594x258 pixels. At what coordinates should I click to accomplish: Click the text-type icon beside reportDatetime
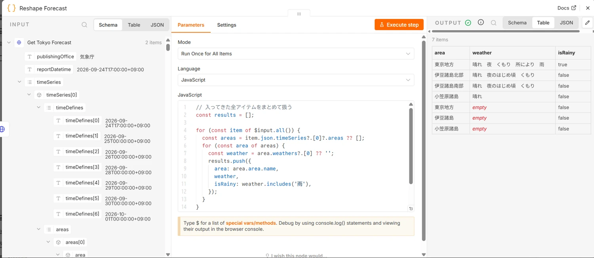click(x=30, y=69)
